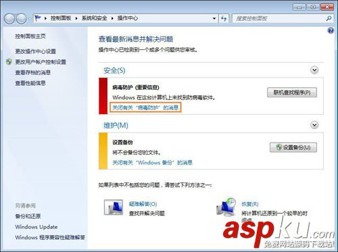This screenshot has height=252, width=338.
Task: Close the Action Center window
Action: [x=327, y=7]
